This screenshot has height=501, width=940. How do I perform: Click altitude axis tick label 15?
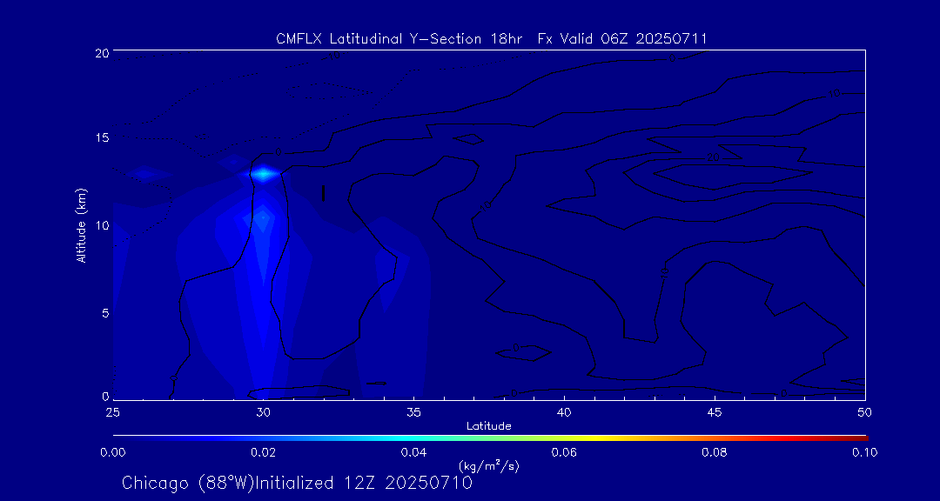(102, 137)
